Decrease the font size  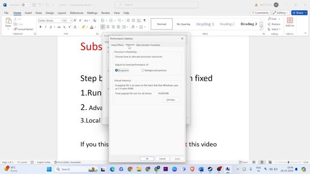coord(80,20)
